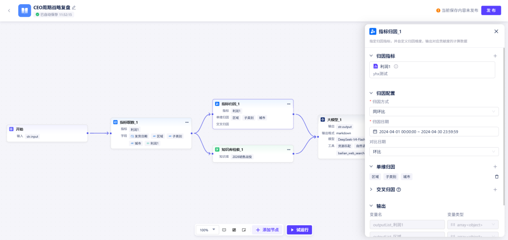Open the 归因方式 dropdown showing 同环比

(x=434, y=112)
